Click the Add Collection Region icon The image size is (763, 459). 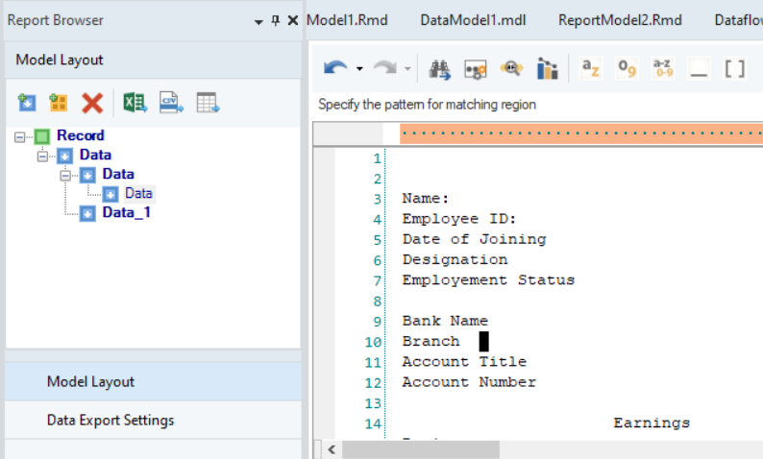pos(59,103)
